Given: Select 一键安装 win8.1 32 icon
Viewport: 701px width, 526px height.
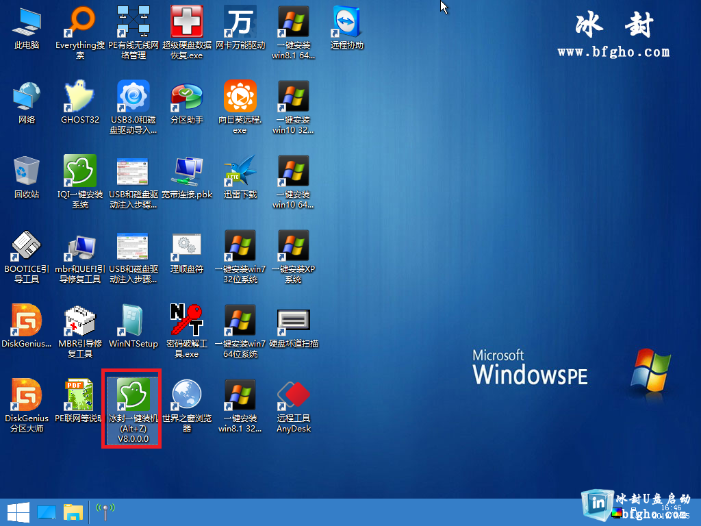Looking at the screenshot, I should point(240,405).
